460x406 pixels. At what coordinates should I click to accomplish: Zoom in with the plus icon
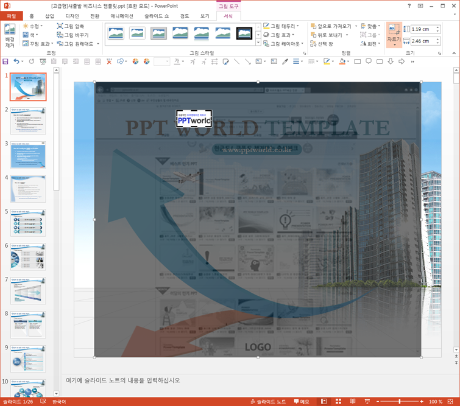422,401
